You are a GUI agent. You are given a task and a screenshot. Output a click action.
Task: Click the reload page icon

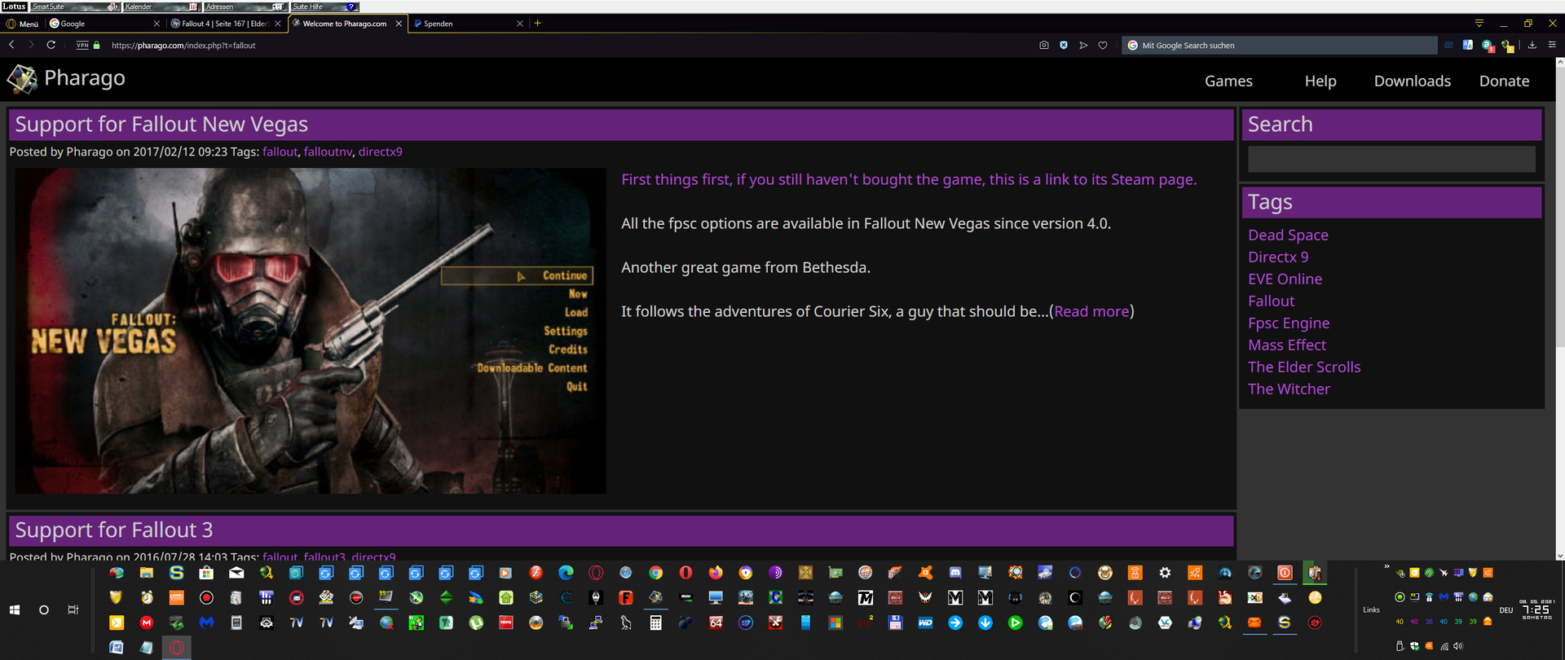point(51,46)
